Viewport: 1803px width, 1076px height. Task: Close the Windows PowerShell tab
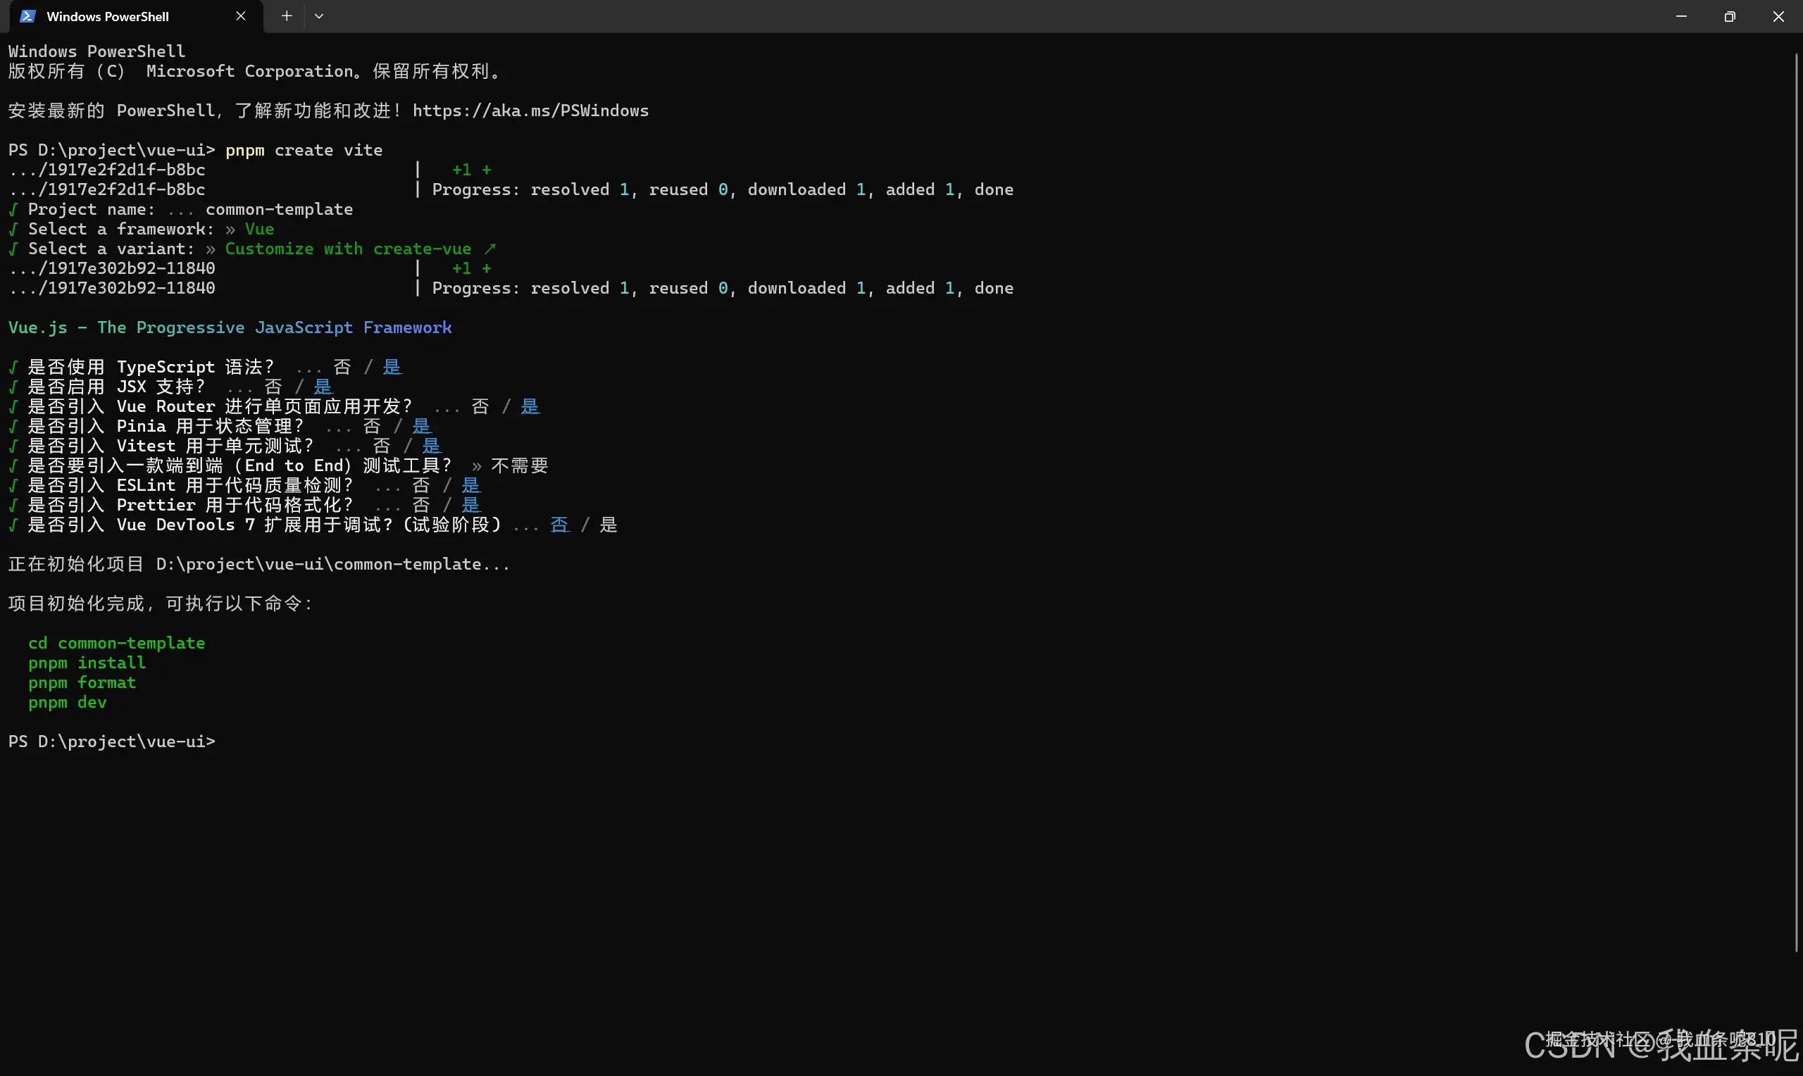pos(241,16)
